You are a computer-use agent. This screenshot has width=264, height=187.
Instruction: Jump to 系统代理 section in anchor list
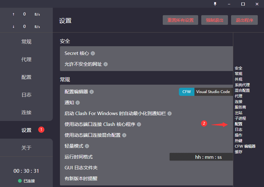[242, 85]
